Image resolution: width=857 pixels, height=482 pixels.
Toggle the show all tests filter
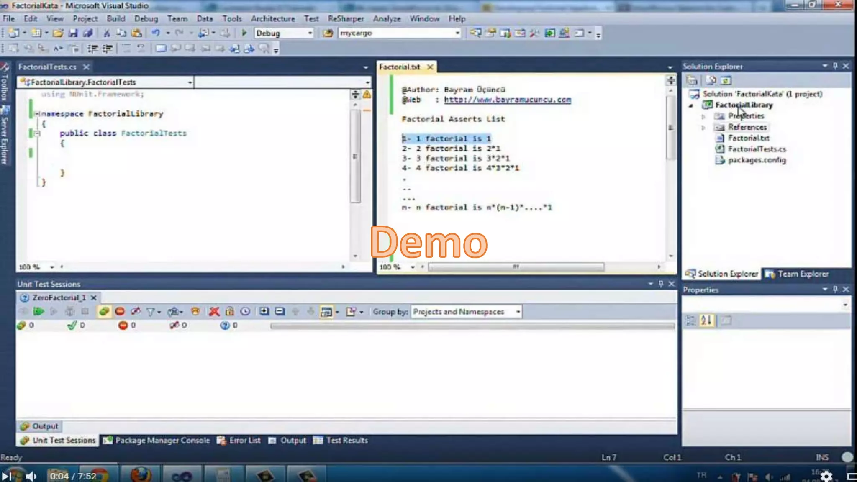point(104,311)
